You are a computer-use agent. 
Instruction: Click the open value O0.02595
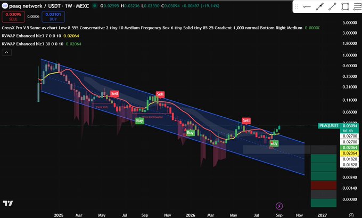point(110,6)
